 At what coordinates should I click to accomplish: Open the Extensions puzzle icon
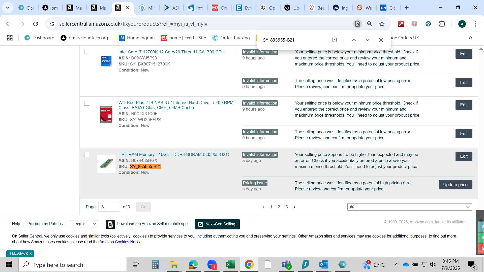(442, 24)
